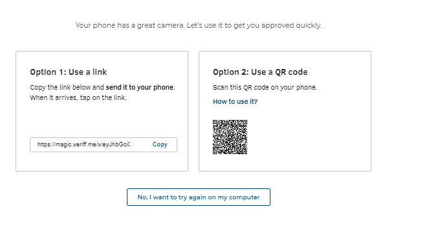The height and width of the screenshot is (238, 429).
Task: Click the "When it arrives, tap on the link." line
Action: pyautogui.click(x=78, y=97)
